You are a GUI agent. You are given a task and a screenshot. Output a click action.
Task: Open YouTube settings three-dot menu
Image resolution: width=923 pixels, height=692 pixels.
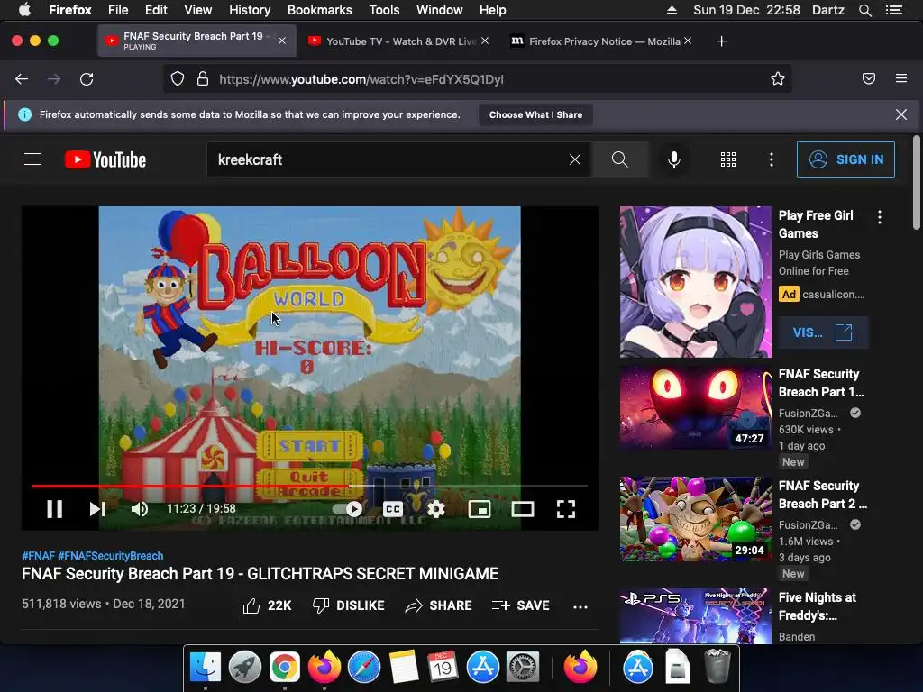pos(772,159)
